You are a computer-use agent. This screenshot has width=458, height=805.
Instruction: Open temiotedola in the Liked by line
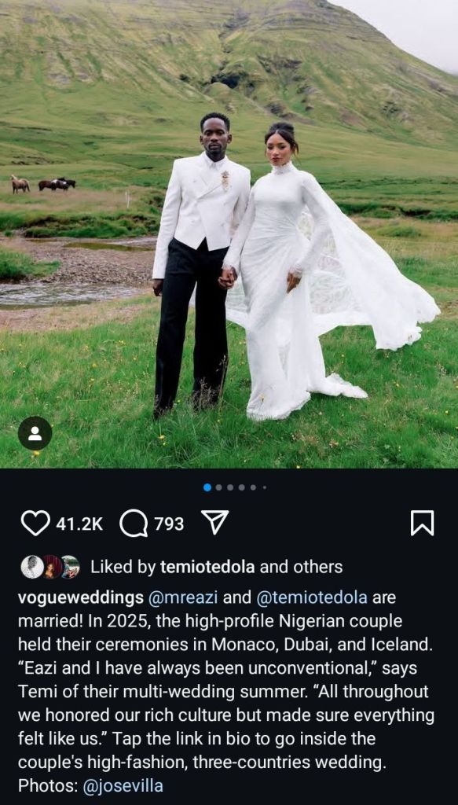click(x=207, y=568)
